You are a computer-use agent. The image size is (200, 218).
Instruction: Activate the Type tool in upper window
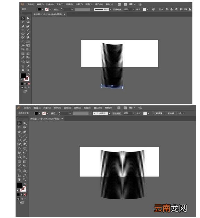[x=23, y=30]
